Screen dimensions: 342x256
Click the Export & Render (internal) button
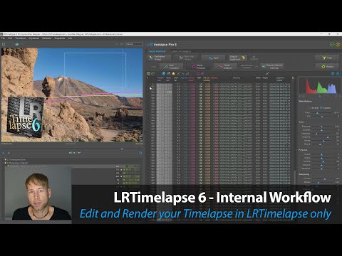coord(272,66)
